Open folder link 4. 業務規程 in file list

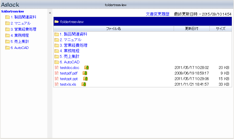pos(70,51)
